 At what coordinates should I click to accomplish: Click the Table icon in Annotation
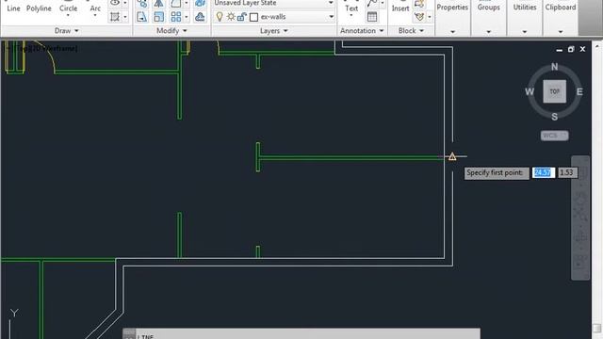(x=372, y=17)
